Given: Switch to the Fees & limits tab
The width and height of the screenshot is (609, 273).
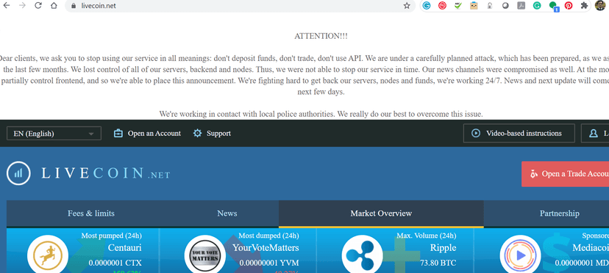Looking at the screenshot, I should 91,214.
